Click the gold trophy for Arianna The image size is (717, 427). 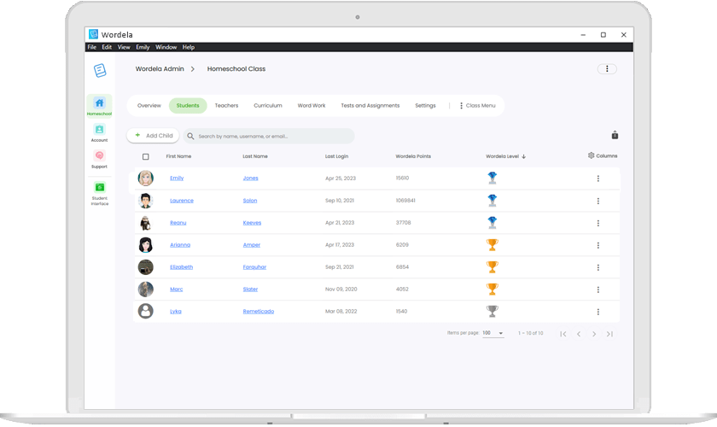[492, 245]
